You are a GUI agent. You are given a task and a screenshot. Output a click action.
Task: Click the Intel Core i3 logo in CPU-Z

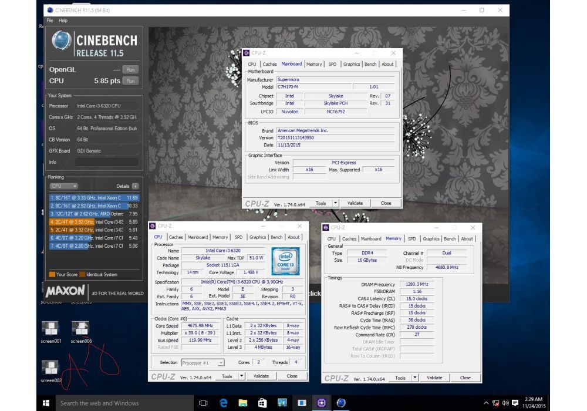pyautogui.click(x=285, y=261)
